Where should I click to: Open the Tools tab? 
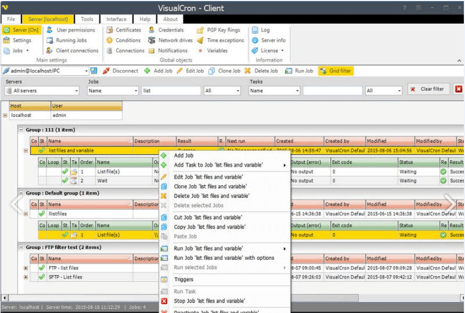(x=87, y=19)
